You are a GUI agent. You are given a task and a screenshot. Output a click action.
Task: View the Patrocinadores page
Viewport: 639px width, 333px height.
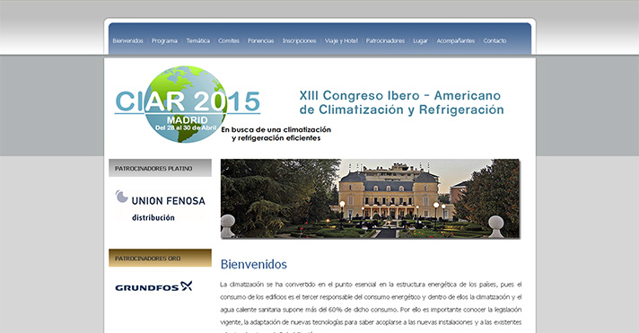(x=385, y=40)
